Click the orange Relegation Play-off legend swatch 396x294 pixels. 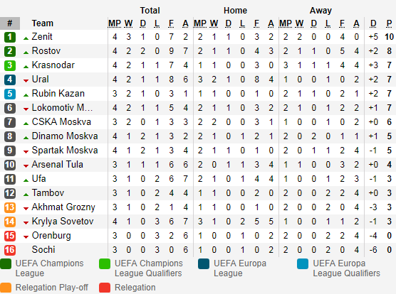coord(6,288)
